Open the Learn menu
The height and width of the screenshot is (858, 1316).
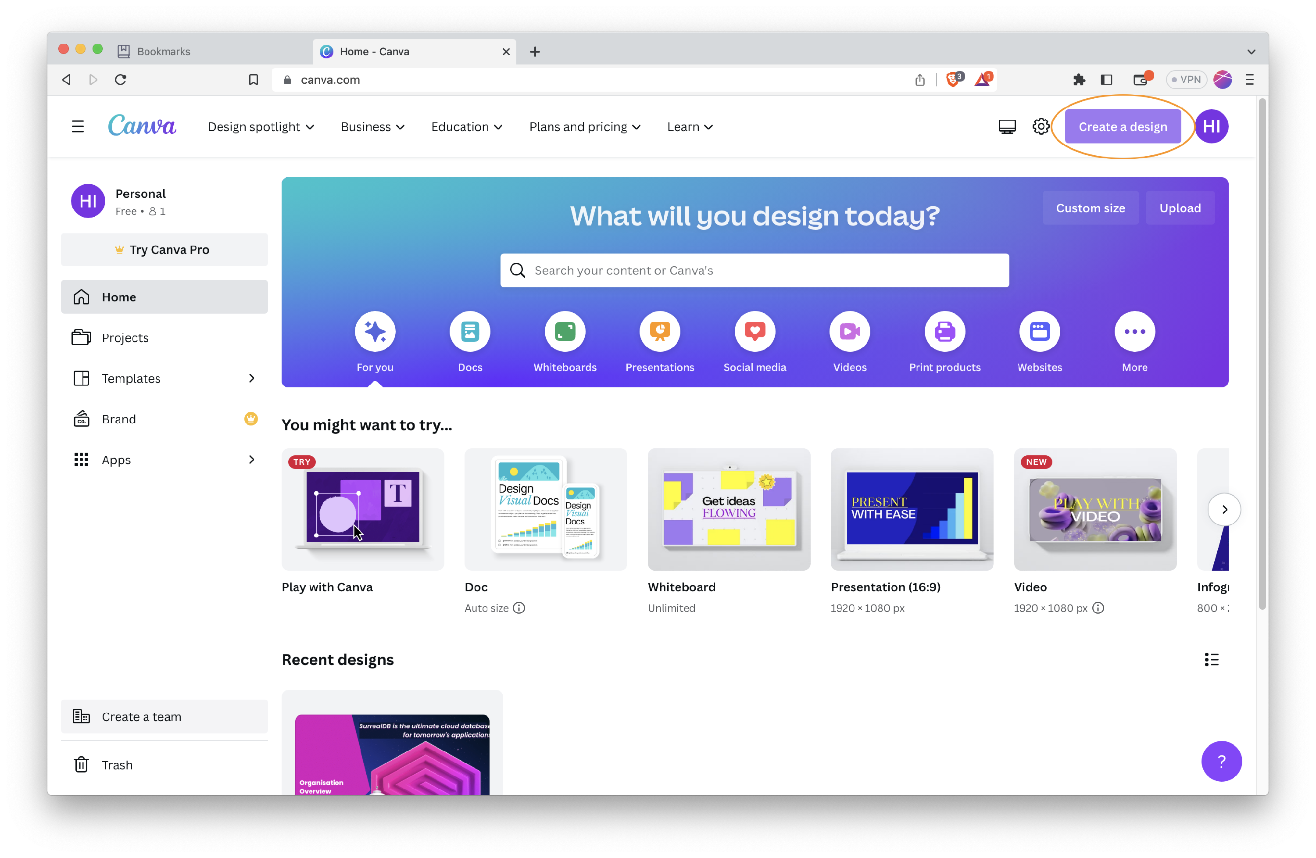[689, 126]
